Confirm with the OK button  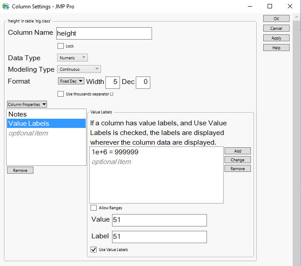276,18
